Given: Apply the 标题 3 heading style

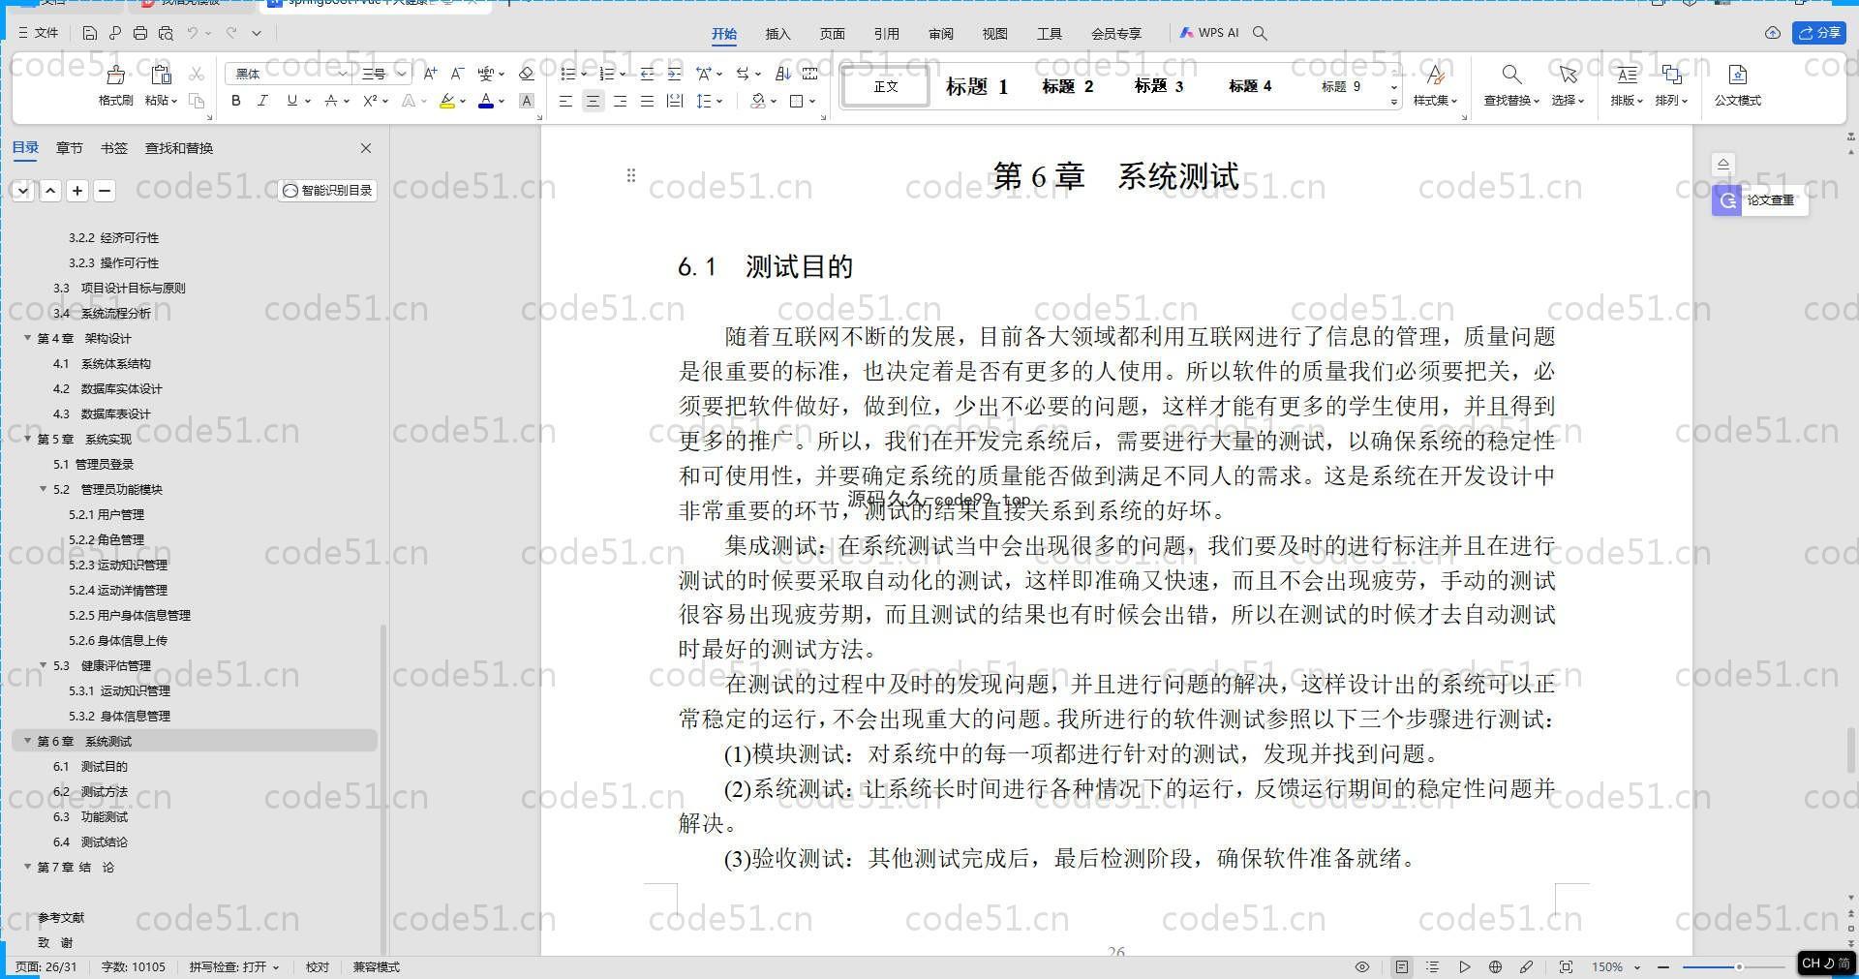Looking at the screenshot, I should [1159, 86].
